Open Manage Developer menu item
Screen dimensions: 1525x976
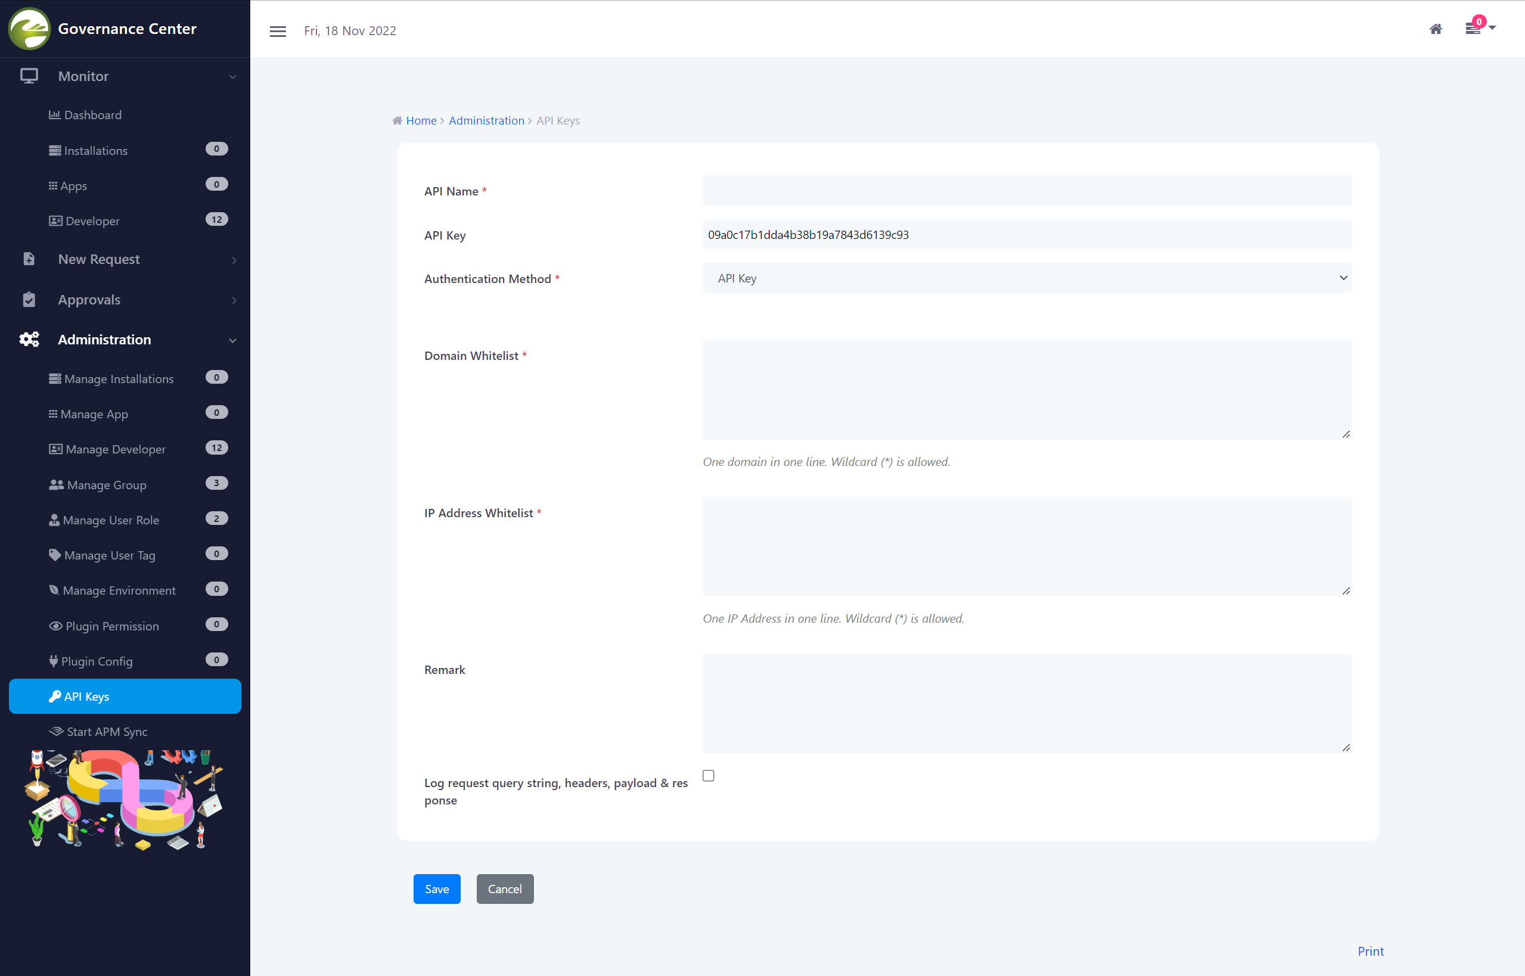coord(115,449)
